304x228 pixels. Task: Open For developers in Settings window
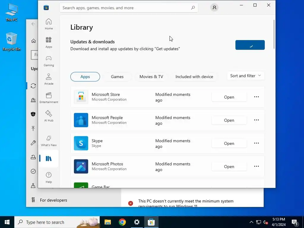click(x=53, y=200)
